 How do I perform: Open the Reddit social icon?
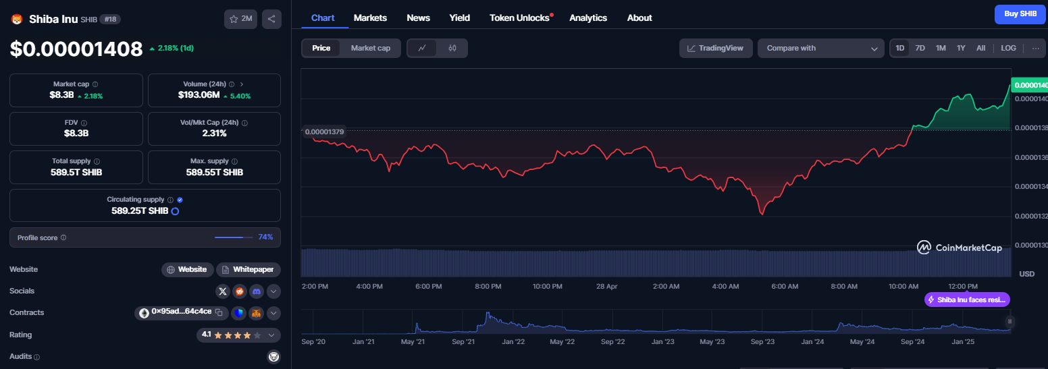click(240, 291)
